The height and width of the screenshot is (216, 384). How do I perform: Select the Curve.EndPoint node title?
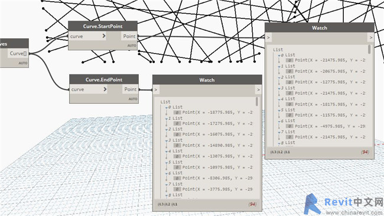click(104, 80)
